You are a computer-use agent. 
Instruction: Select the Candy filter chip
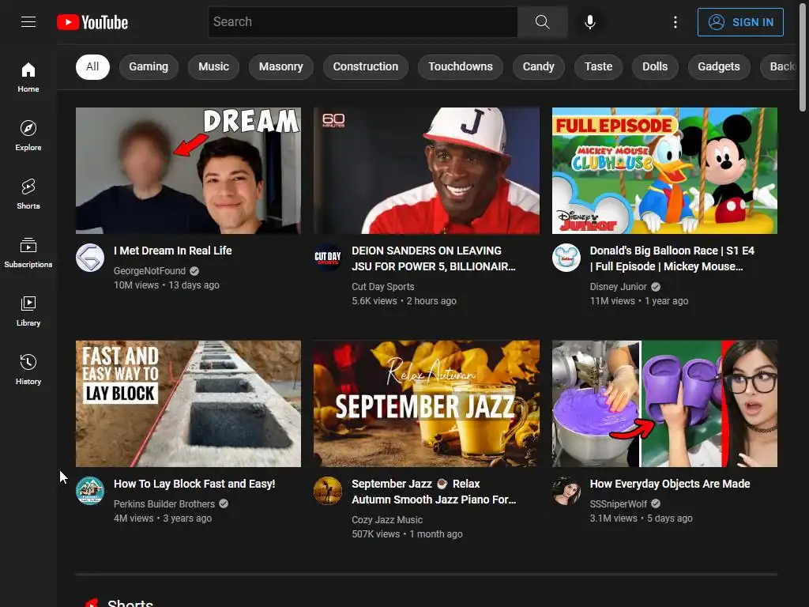pyautogui.click(x=538, y=66)
